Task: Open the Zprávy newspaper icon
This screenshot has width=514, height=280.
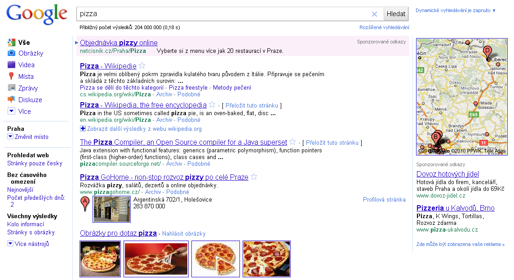Action: pyautogui.click(x=12, y=88)
